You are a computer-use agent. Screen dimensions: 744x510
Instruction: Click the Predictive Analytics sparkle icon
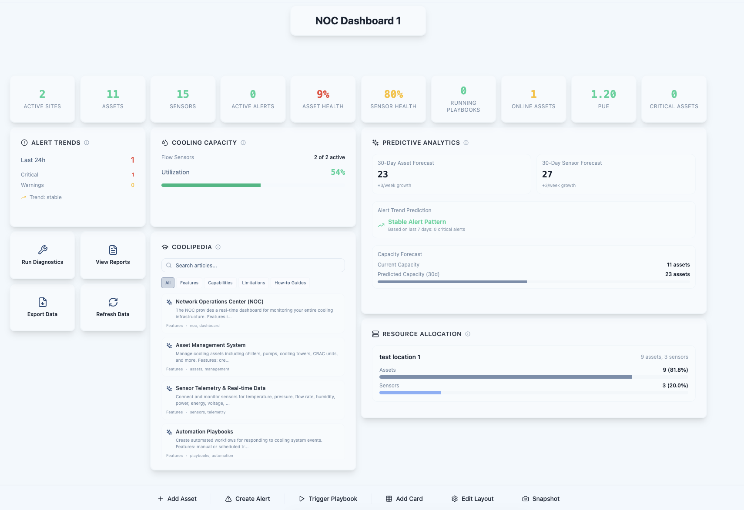[x=375, y=143]
